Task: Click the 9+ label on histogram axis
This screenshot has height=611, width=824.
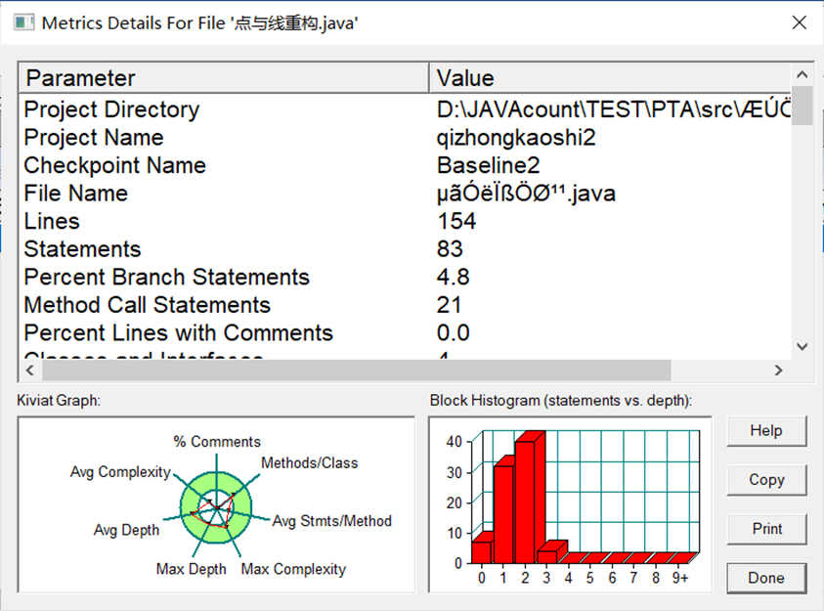Action: click(x=680, y=578)
